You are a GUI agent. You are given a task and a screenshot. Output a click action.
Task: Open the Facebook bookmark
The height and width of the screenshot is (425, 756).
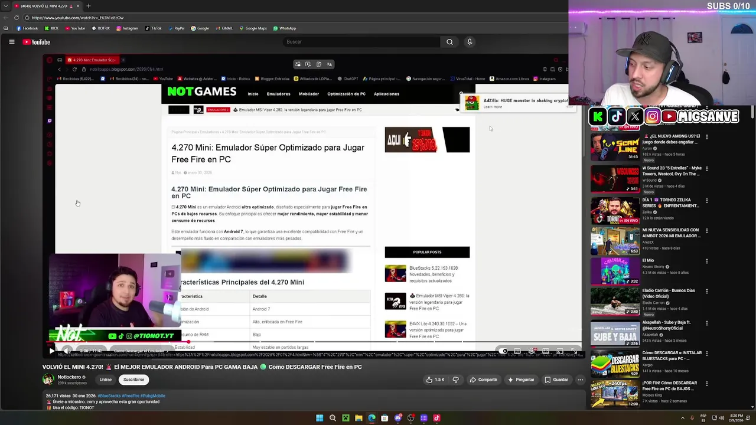tap(27, 28)
